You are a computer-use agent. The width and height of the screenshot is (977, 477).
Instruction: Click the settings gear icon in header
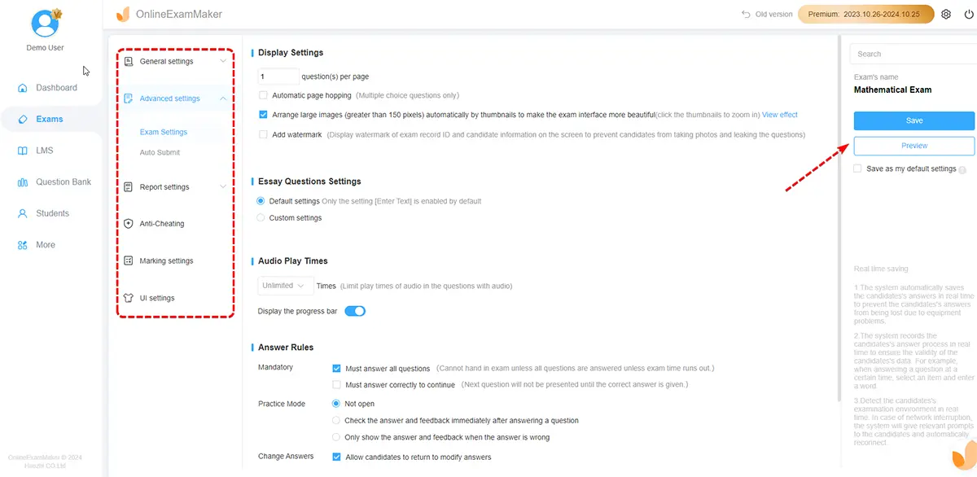946,15
